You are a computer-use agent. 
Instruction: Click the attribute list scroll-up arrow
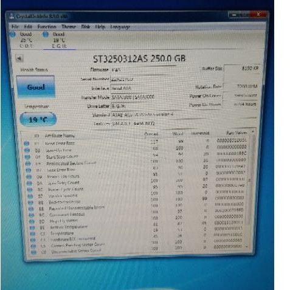coord(253,131)
